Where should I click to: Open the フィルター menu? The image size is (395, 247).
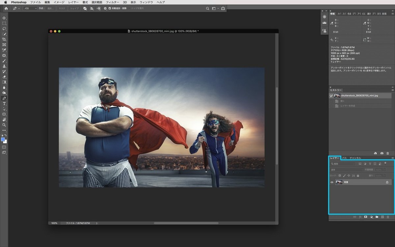click(x=113, y=2)
